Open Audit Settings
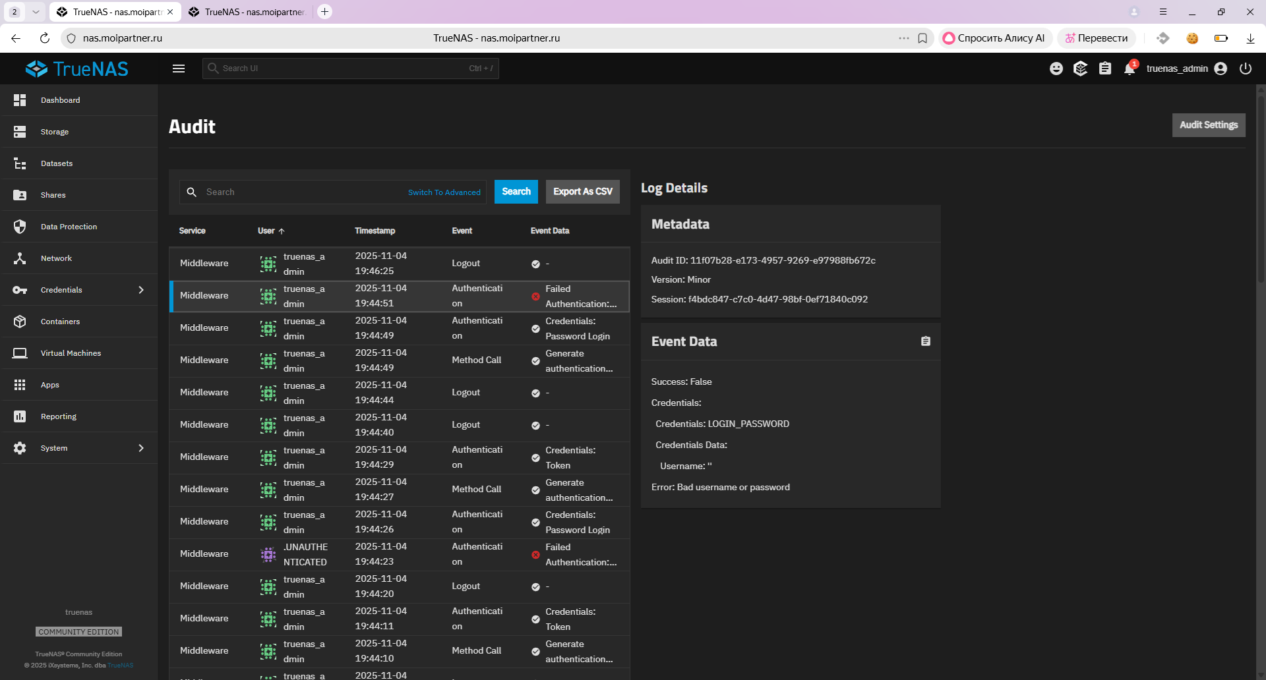This screenshot has height=680, width=1266. (x=1208, y=125)
